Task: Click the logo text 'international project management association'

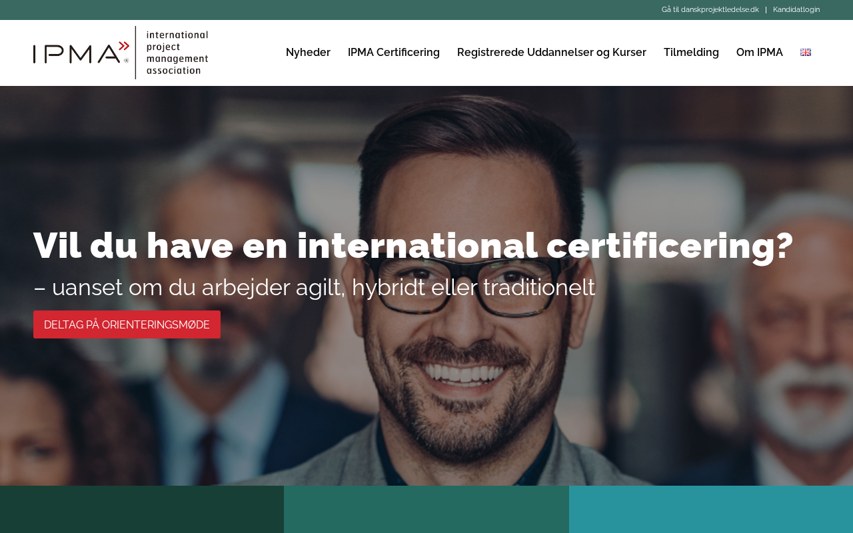Action: (177, 52)
